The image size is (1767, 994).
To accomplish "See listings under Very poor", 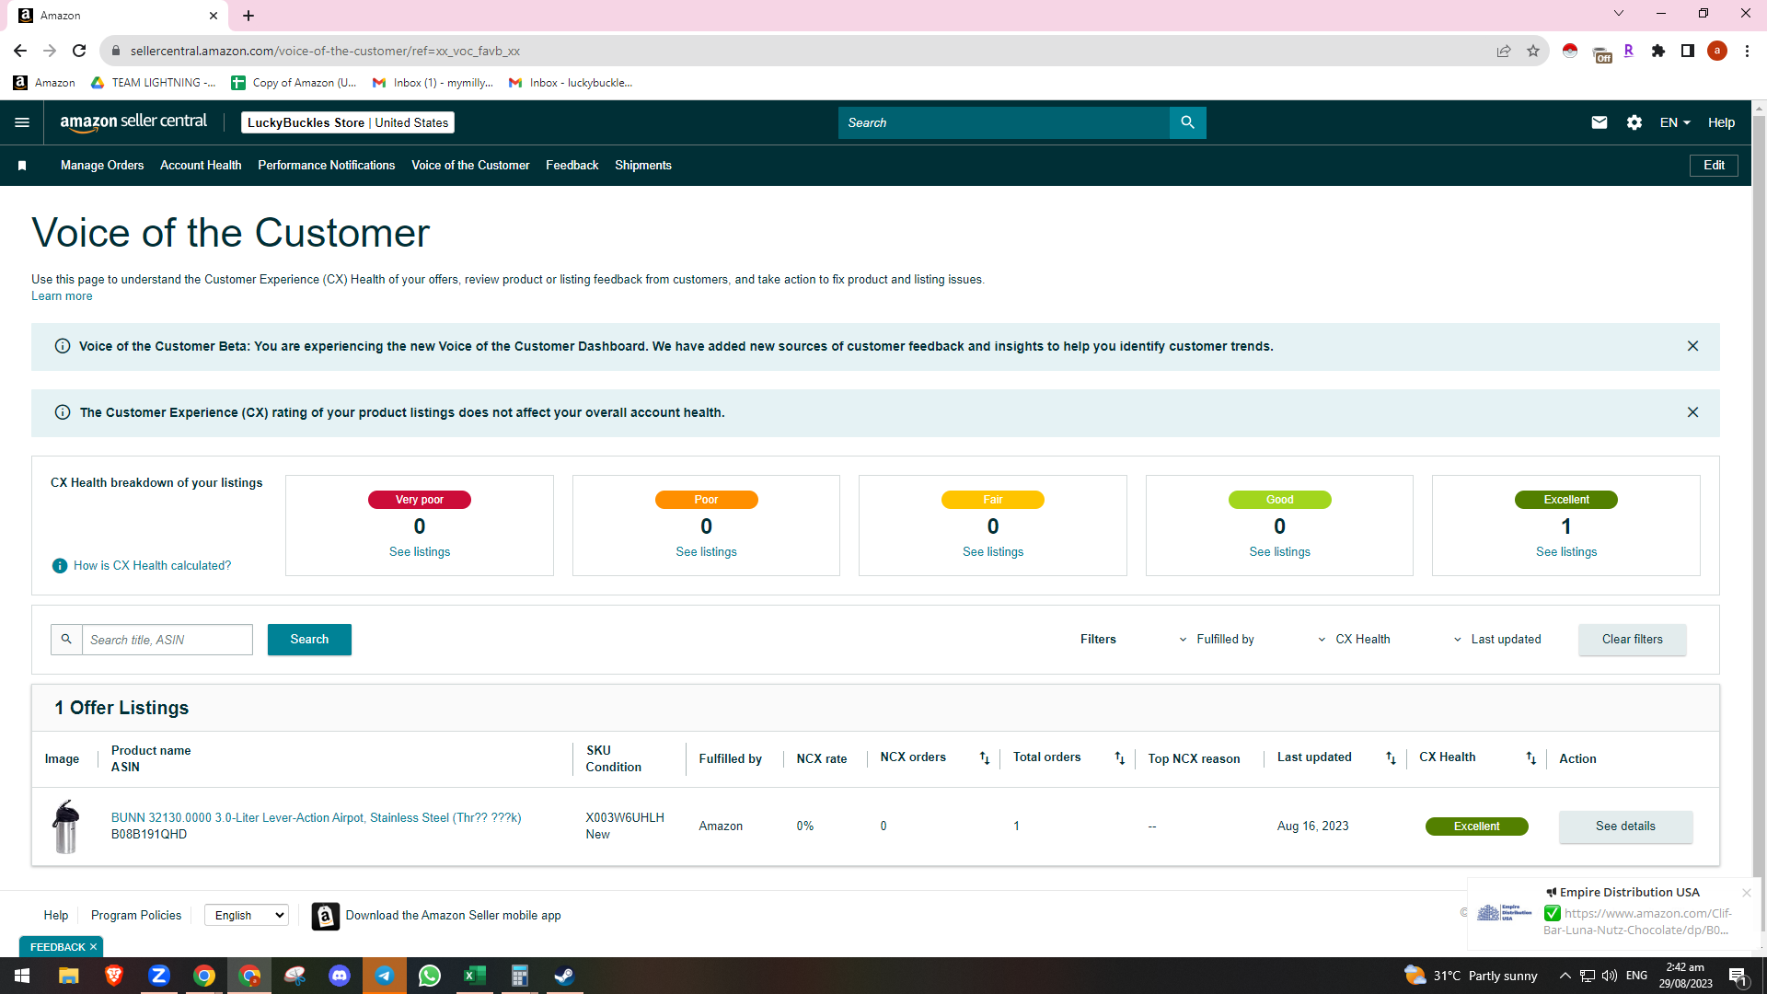I will 420,552.
